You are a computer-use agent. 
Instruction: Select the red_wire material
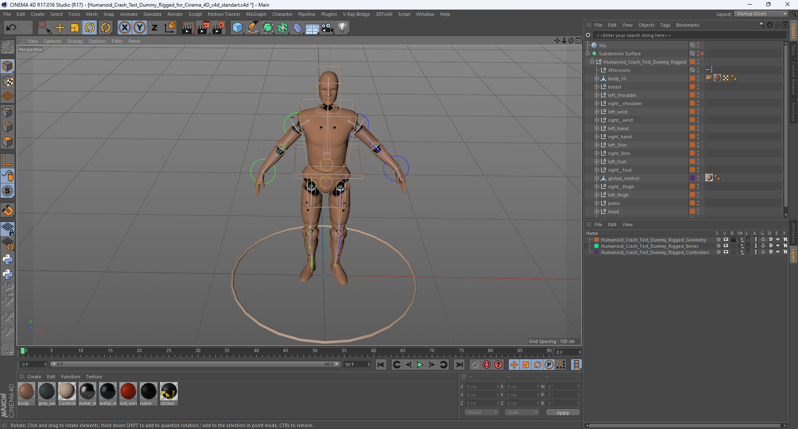[128, 394]
